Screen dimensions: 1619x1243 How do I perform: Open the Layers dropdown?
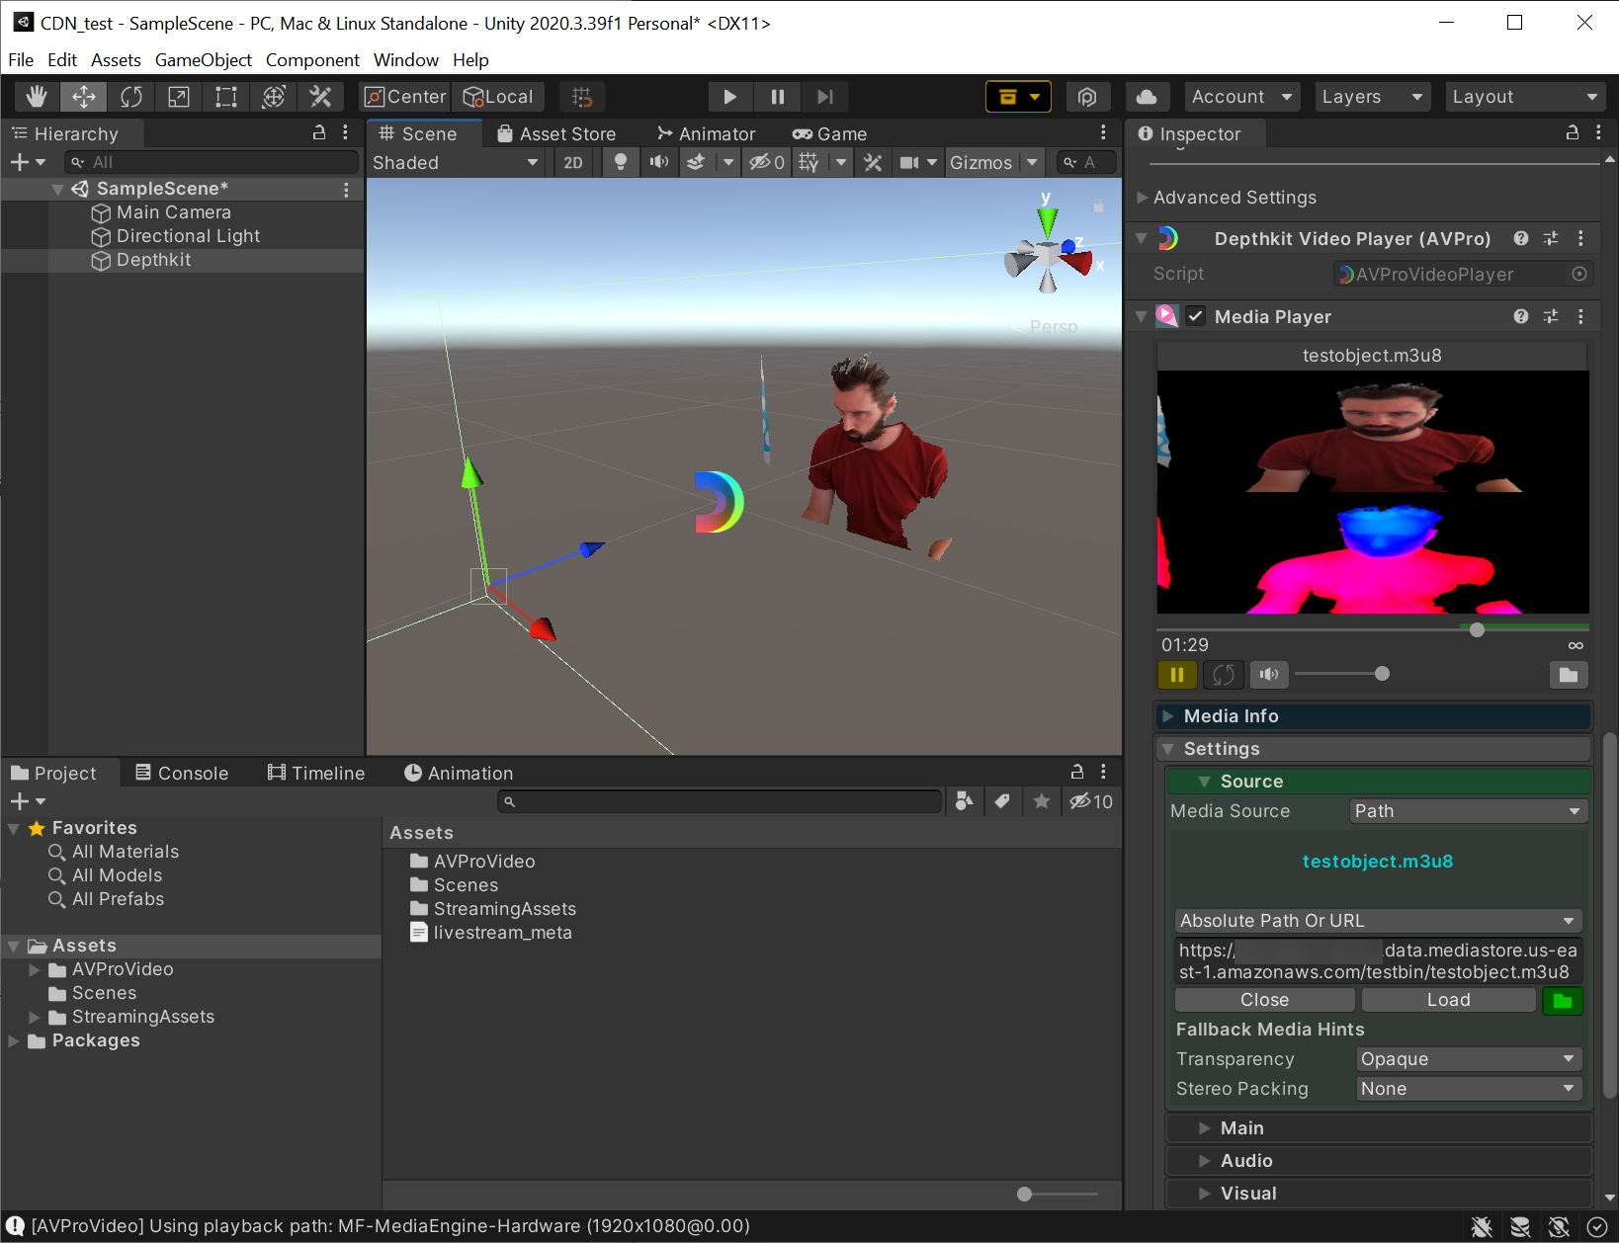1372,96
